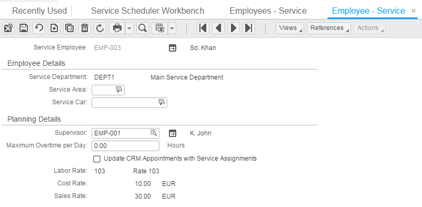Screen dimensions: 422x207
Task: Enable Update CRM Appointments with Service Assignments
Action: coord(97,159)
